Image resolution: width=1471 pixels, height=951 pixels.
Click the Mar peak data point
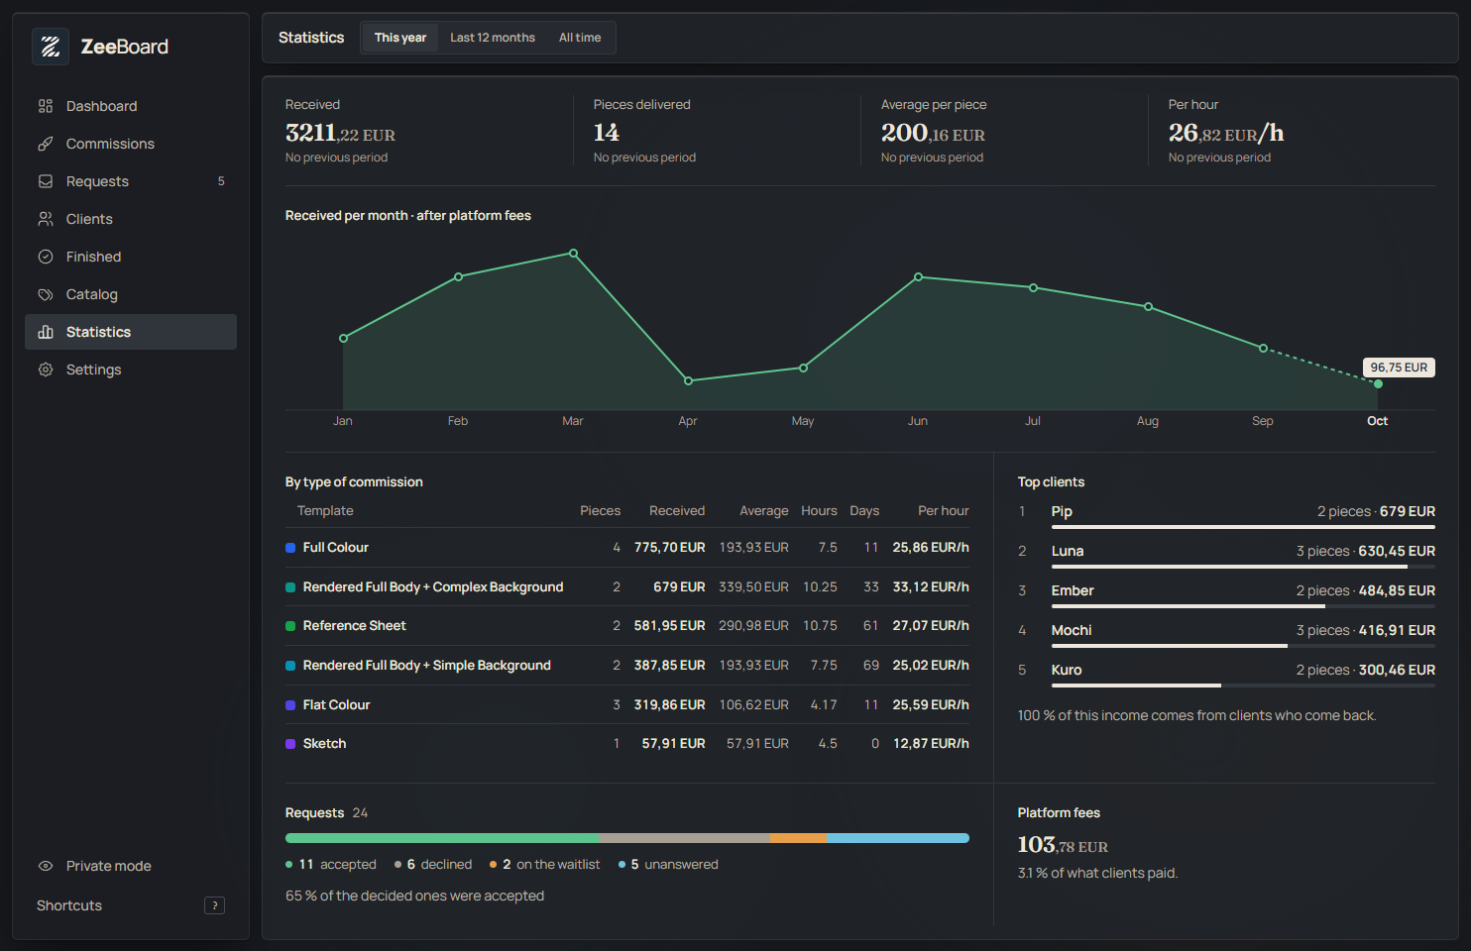coord(573,254)
